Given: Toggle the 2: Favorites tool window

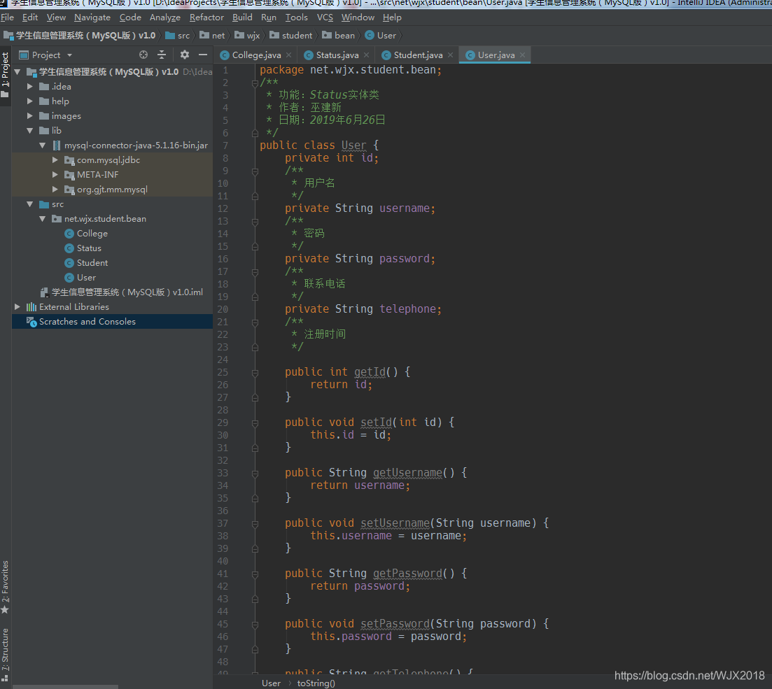Looking at the screenshot, I should [6, 587].
